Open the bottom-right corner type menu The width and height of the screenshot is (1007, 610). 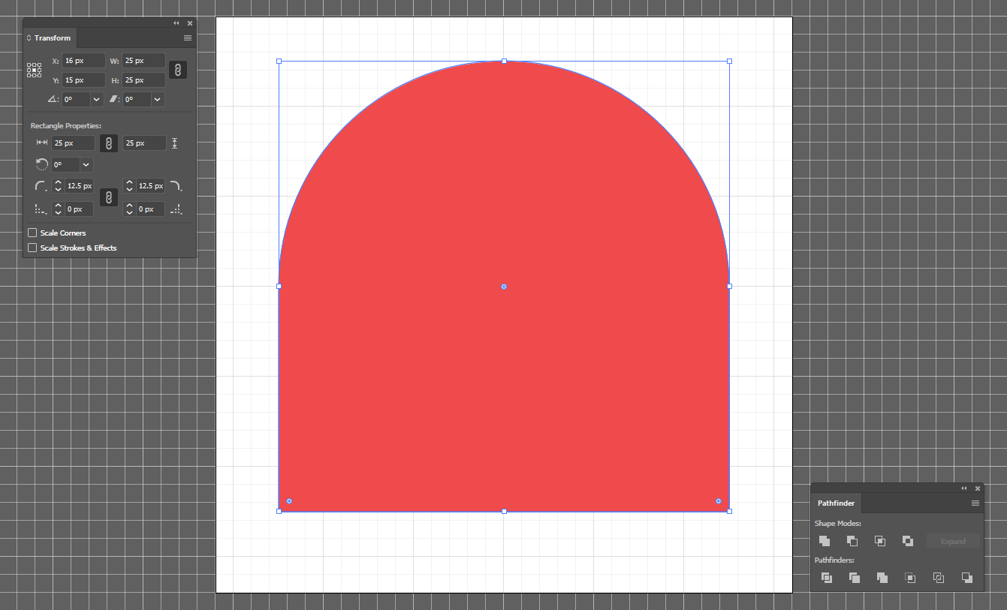pos(176,209)
